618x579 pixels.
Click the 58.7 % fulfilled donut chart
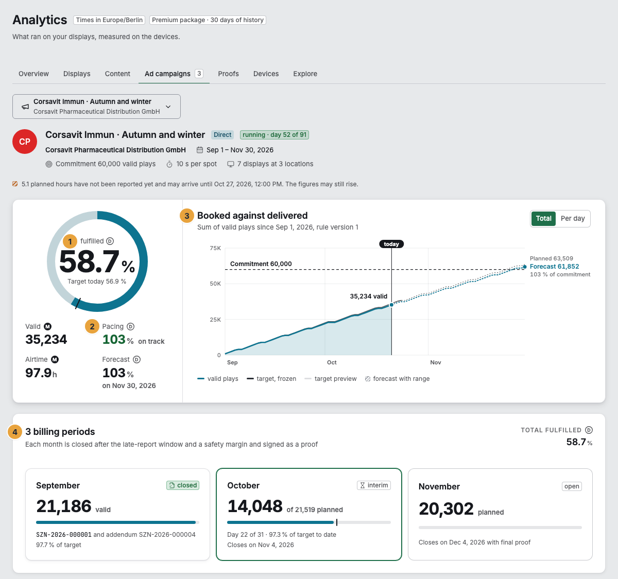97,261
